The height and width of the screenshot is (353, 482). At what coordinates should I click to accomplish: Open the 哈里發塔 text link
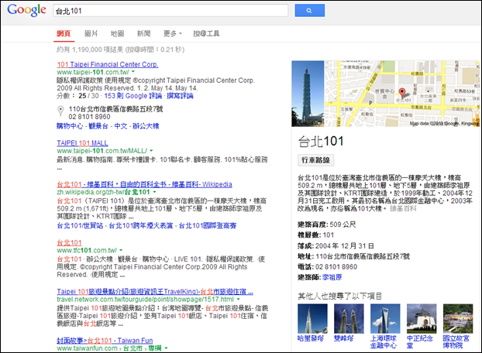click(x=311, y=338)
